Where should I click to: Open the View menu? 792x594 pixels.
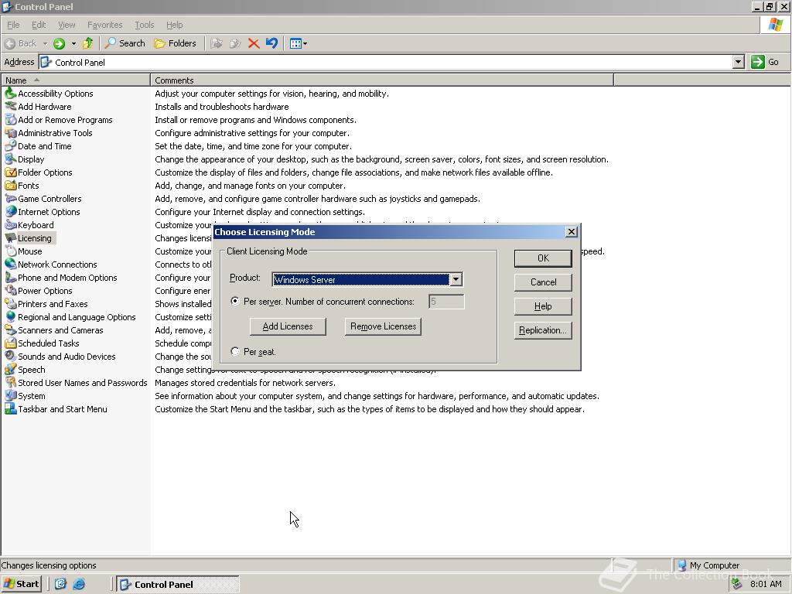(x=67, y=25)
